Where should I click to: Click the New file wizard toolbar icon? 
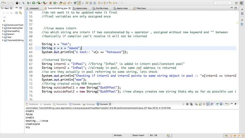tap(3, 3)
